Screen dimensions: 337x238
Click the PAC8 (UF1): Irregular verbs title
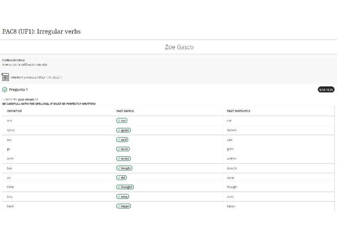(x=41, y=31)
